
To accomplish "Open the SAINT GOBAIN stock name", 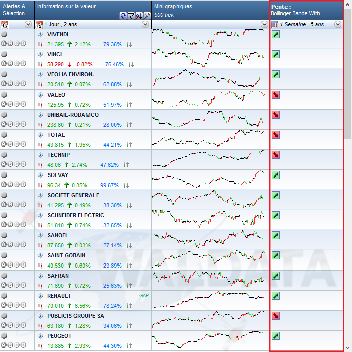I will click(66, 255).
